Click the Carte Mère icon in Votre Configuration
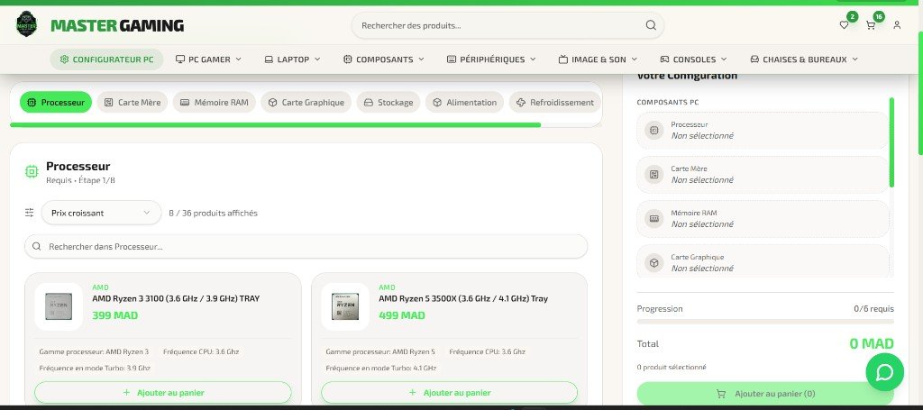Screen dimensions: 923x410 coord(654,174)
